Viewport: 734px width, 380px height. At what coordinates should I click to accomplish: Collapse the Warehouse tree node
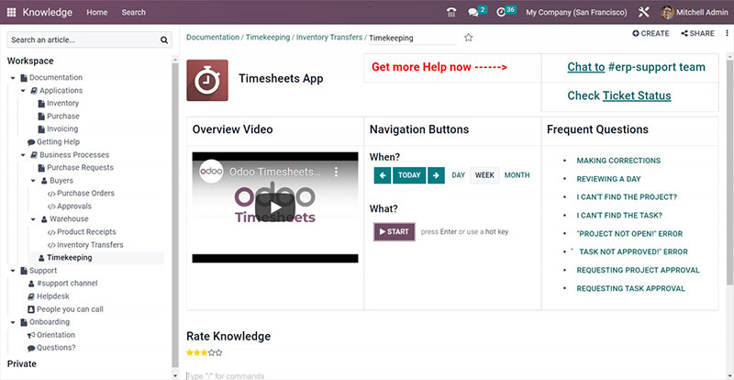pos(32,219)
